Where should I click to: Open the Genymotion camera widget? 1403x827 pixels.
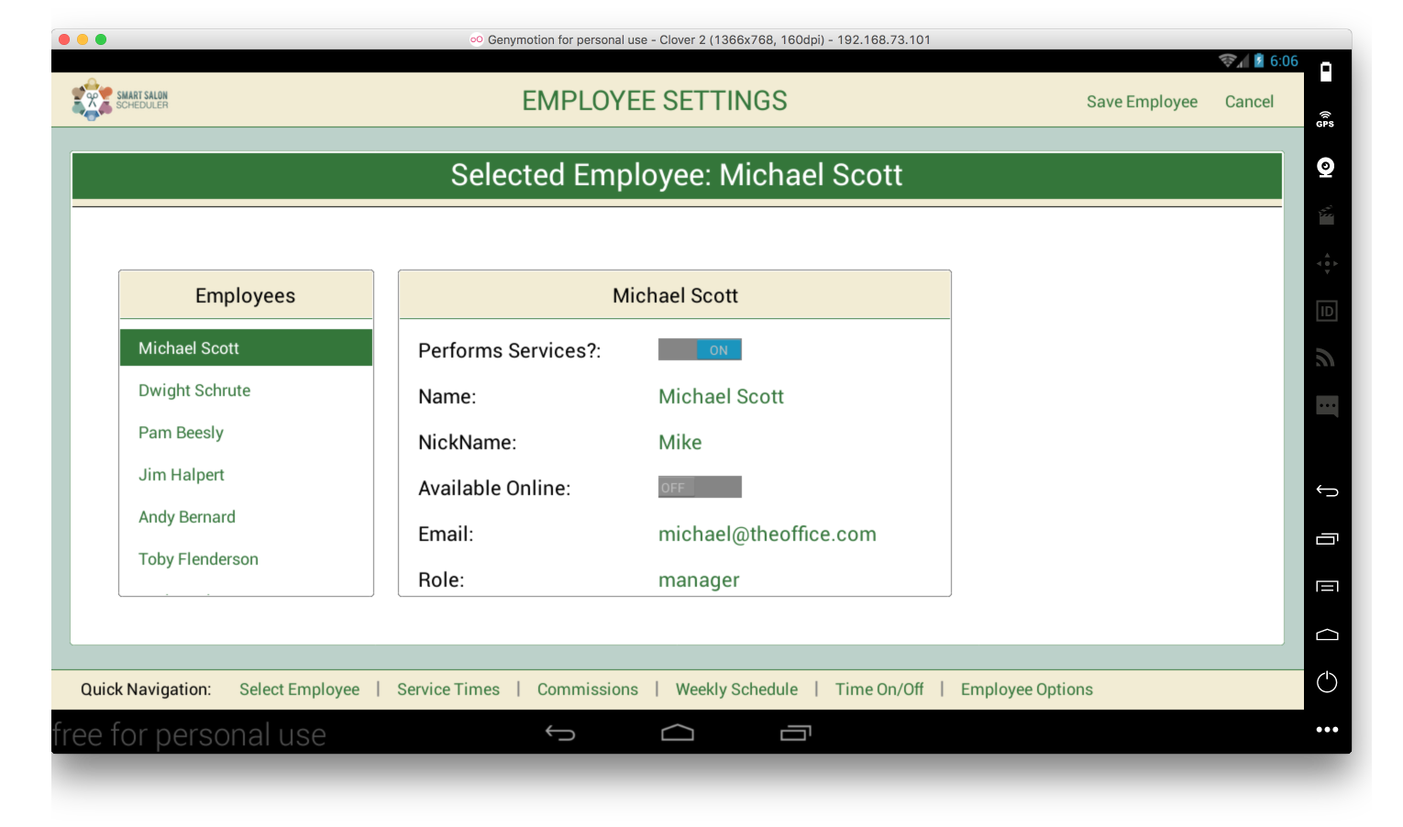coord(1326,167)
